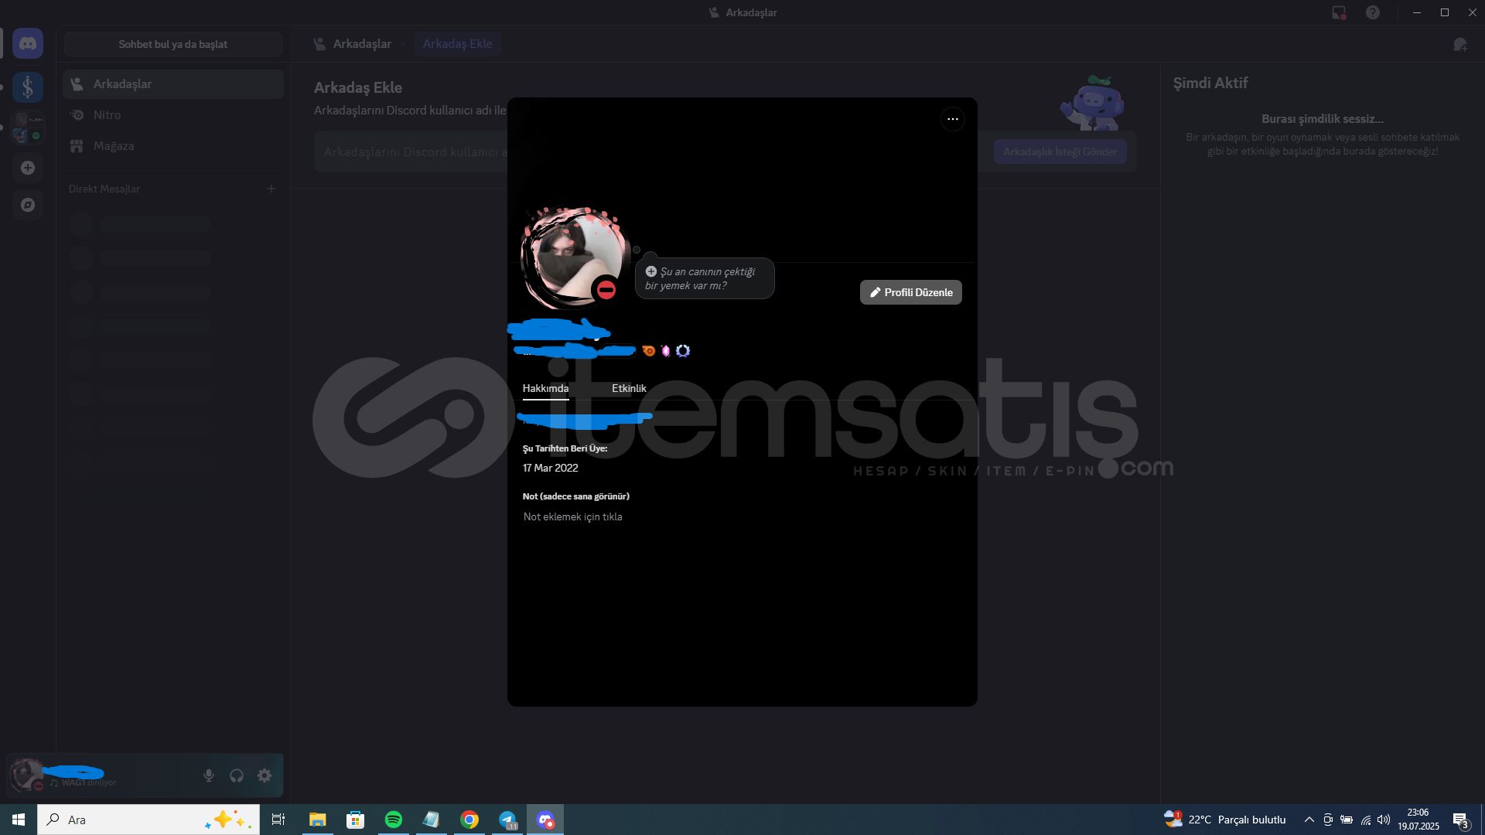Viewport: 1485px width, 835px height.
Task: Click Discord icon in taskbar
Action: [545, 820]
